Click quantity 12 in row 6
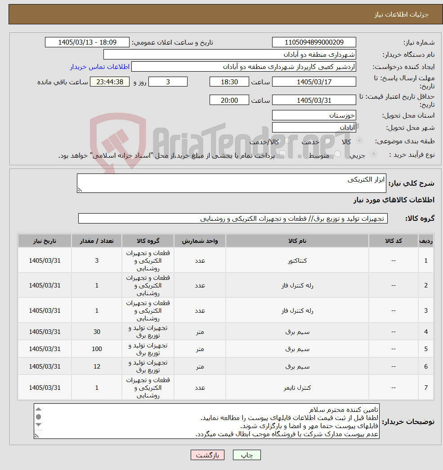The width and height of the screenshot is (443, 470). click(97, 366)
